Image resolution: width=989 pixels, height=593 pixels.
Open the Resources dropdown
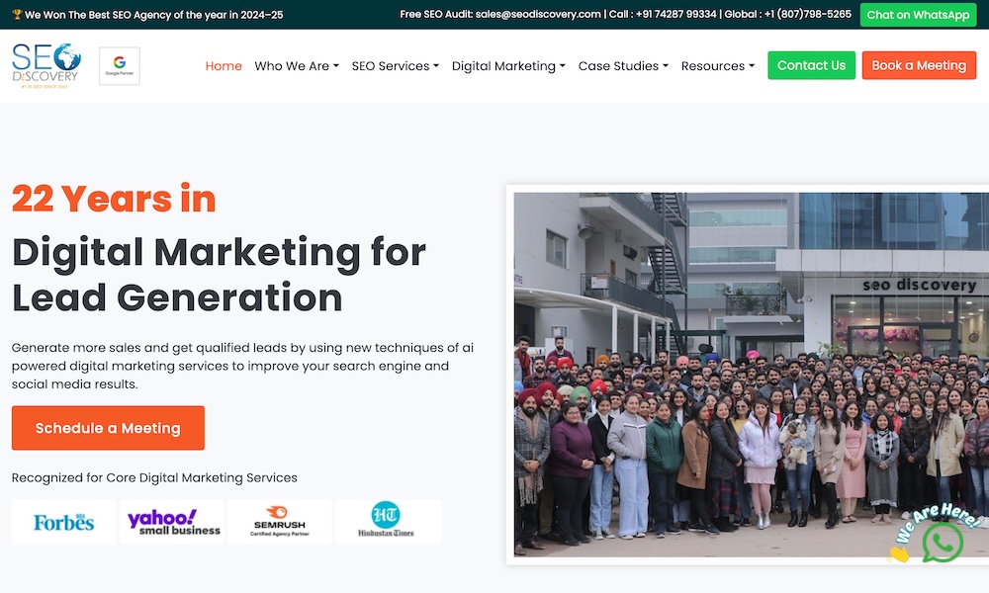[718, 65]
